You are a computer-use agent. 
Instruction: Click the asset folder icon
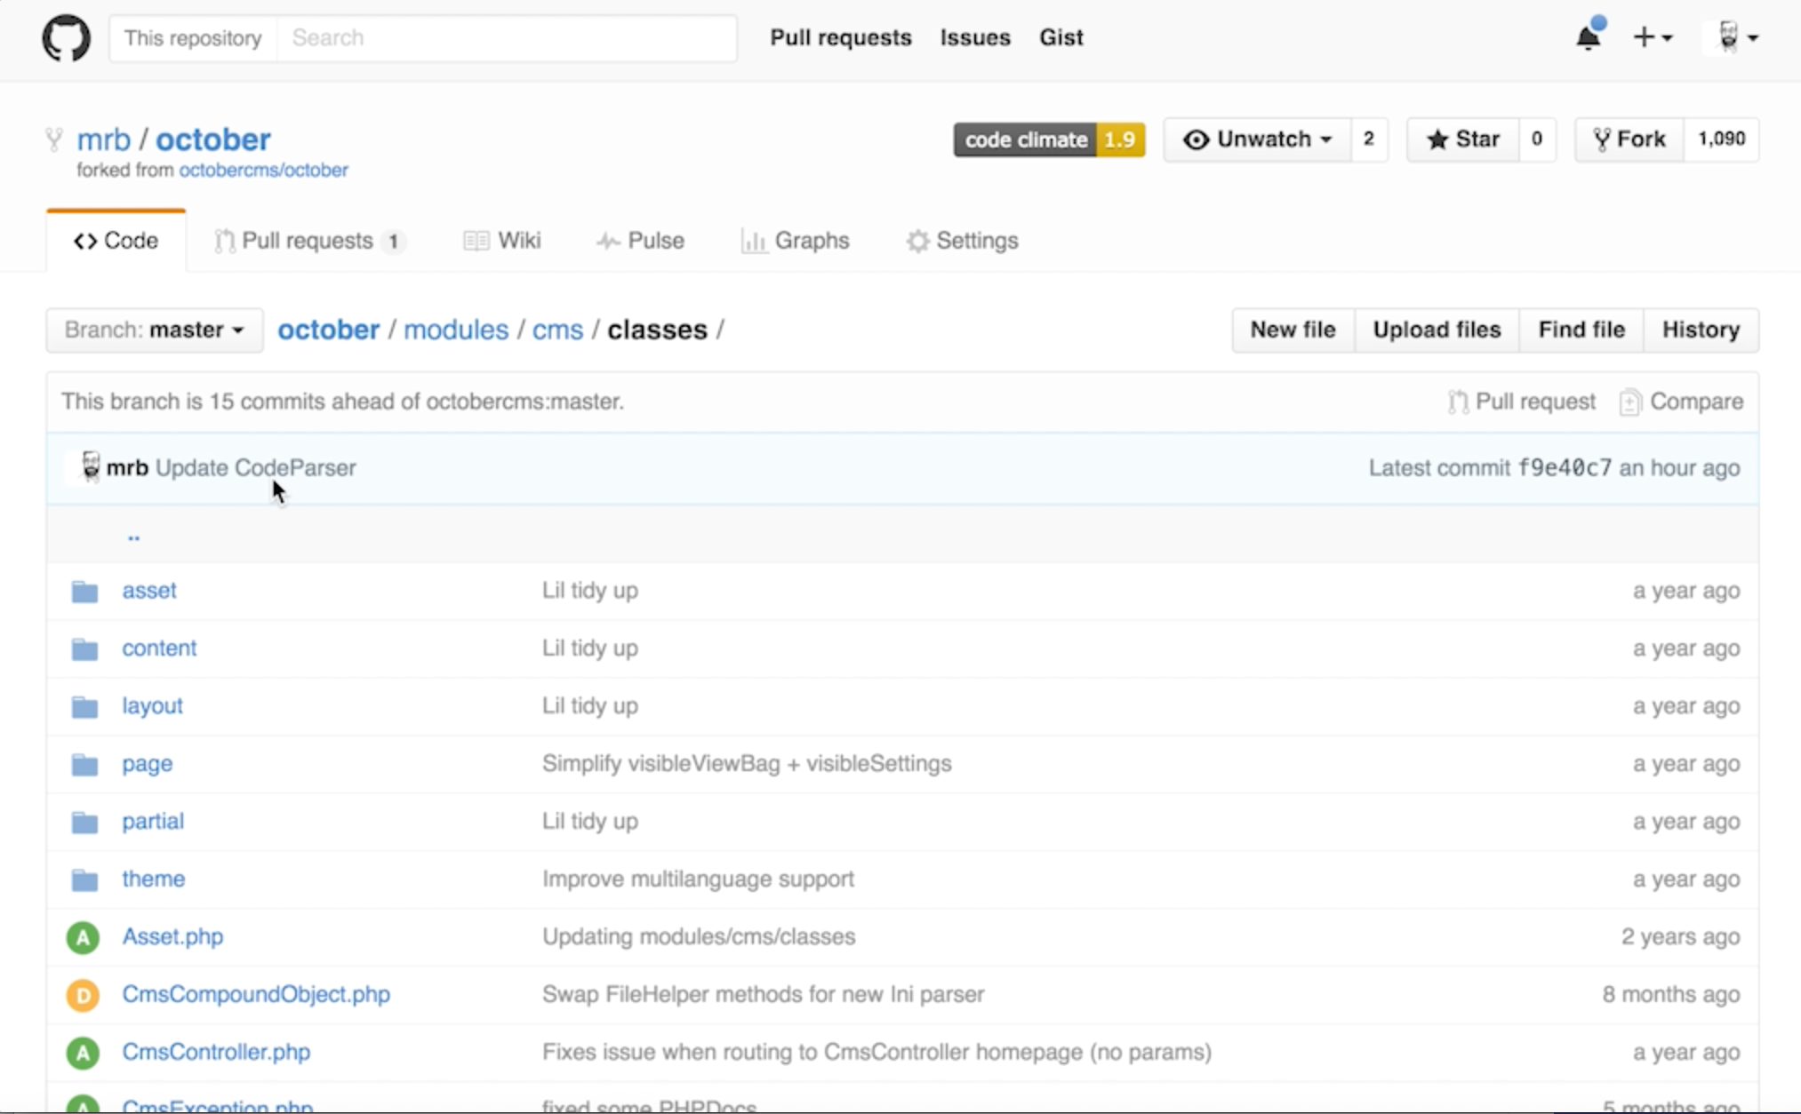pyautogui.click(x=84, y=591)
